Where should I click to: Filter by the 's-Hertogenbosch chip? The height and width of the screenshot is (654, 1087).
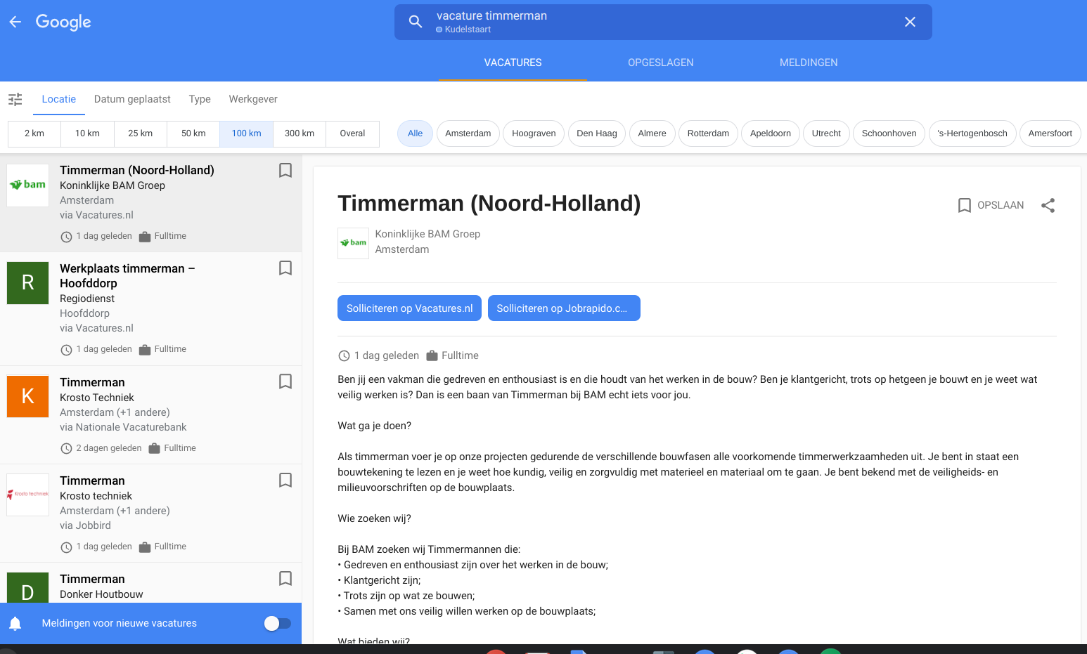[x=972, y=133]
